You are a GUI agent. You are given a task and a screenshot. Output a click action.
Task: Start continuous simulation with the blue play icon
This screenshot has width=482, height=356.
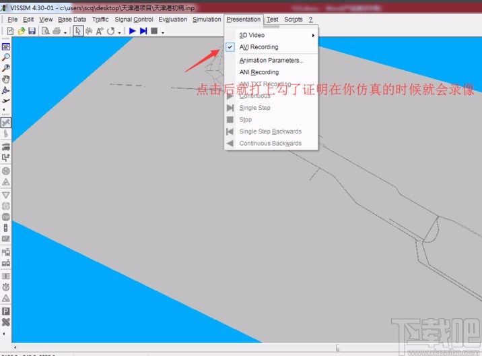tap(133, 31)
